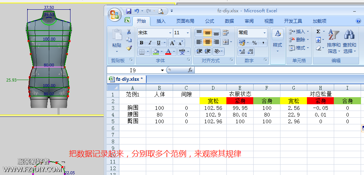Click the Clear eraser icon
Viewport: 364px width, 175px height.
318,48
